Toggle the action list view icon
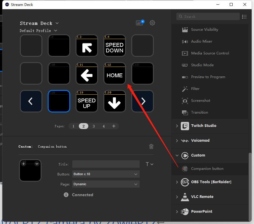This screenshot has width=254, height=224. 244,17
